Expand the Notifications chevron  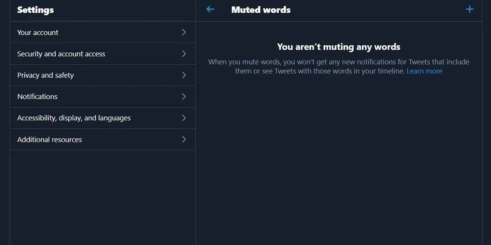184,96
